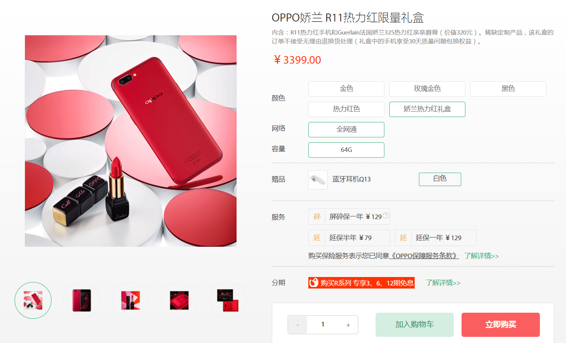Choose the 白色 gift color
Viewport: 566px width, 343px height.
pyautogui.click(x=440, y=179)
